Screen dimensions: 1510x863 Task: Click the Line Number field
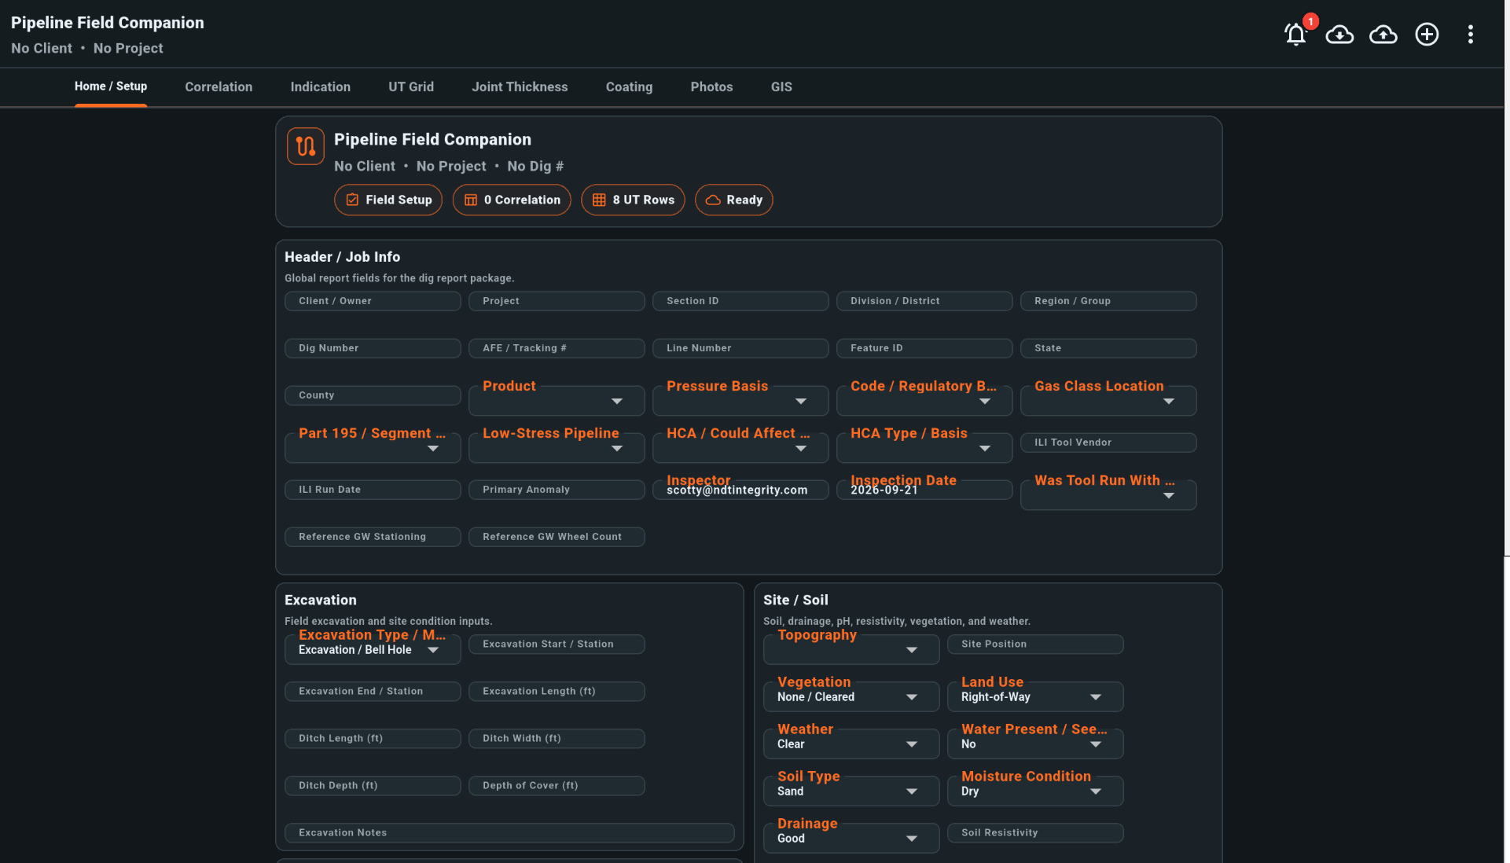click(740, 348)
